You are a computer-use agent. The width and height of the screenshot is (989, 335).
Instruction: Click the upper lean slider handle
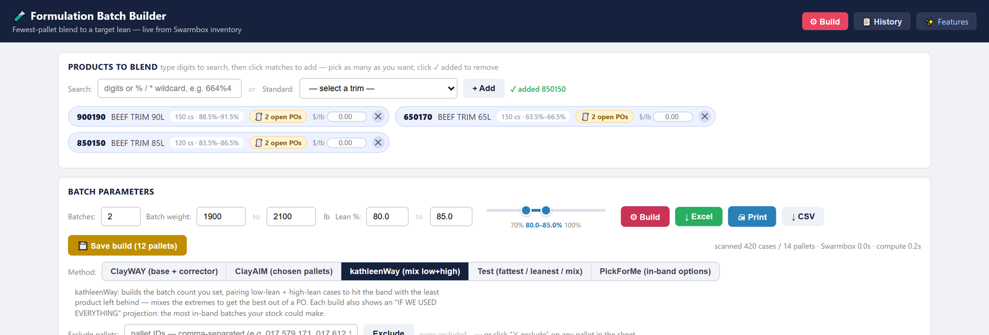coord(546,210)
